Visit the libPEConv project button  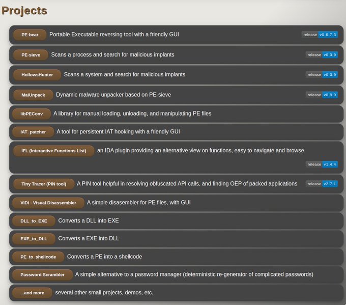click(x=32, y=114)
